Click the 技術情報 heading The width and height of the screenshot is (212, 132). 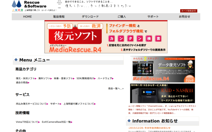click(23, 113)
